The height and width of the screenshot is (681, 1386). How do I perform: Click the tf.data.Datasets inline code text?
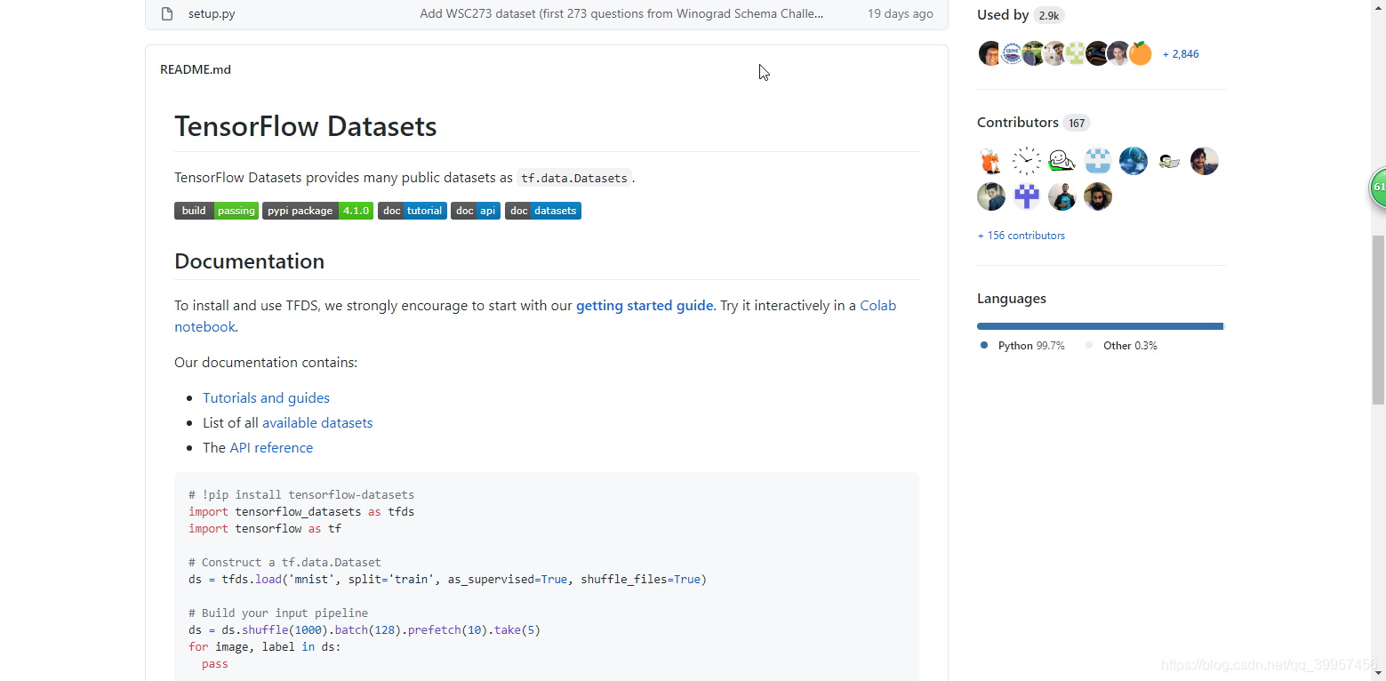pos(574,178)
